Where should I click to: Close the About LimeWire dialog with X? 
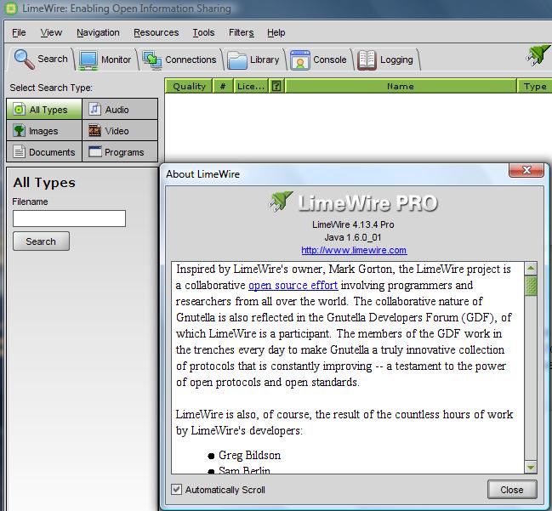click(526, 170)
